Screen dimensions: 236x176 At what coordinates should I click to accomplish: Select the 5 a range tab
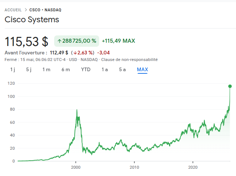coord(122,70)
